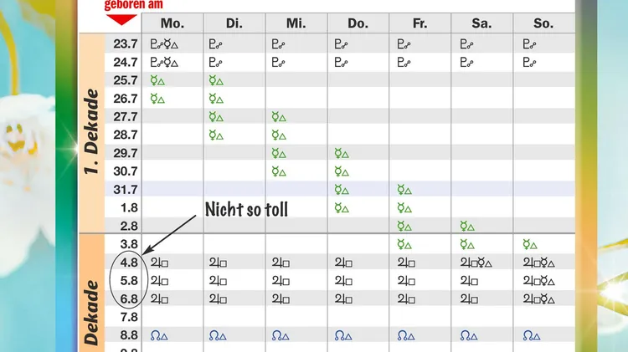The width and height of the screenshot is (628, 352).
Task: Click the Mercury trine symbol in row 2.8 under Sa.
Action: (467, 227)
